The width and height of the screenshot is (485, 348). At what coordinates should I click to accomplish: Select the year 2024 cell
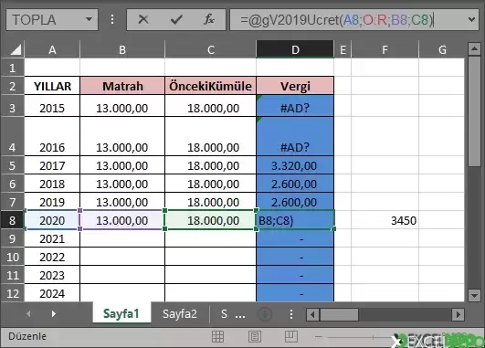[x=52, y=293]
